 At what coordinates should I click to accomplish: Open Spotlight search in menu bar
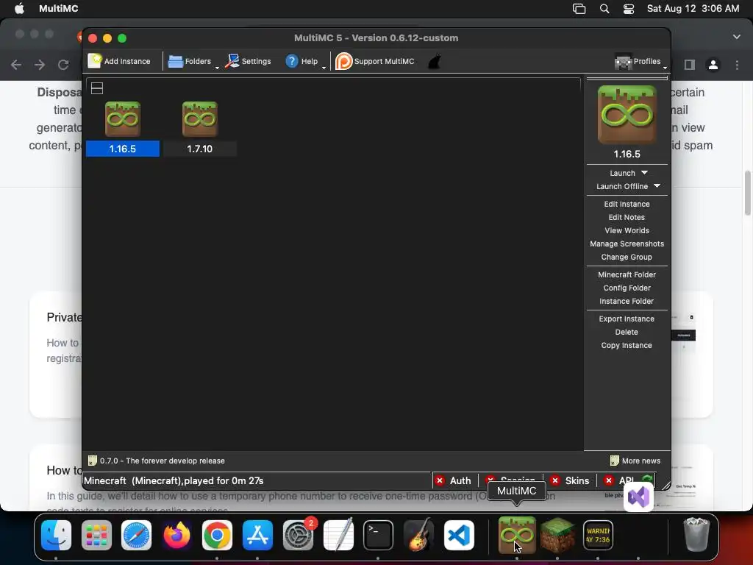(604, 9)
